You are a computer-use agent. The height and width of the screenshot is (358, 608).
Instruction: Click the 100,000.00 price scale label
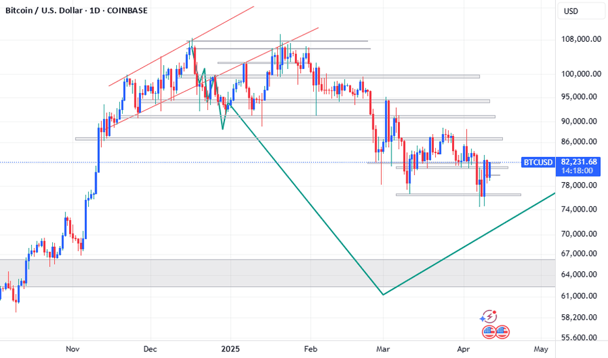click(581, 74)
